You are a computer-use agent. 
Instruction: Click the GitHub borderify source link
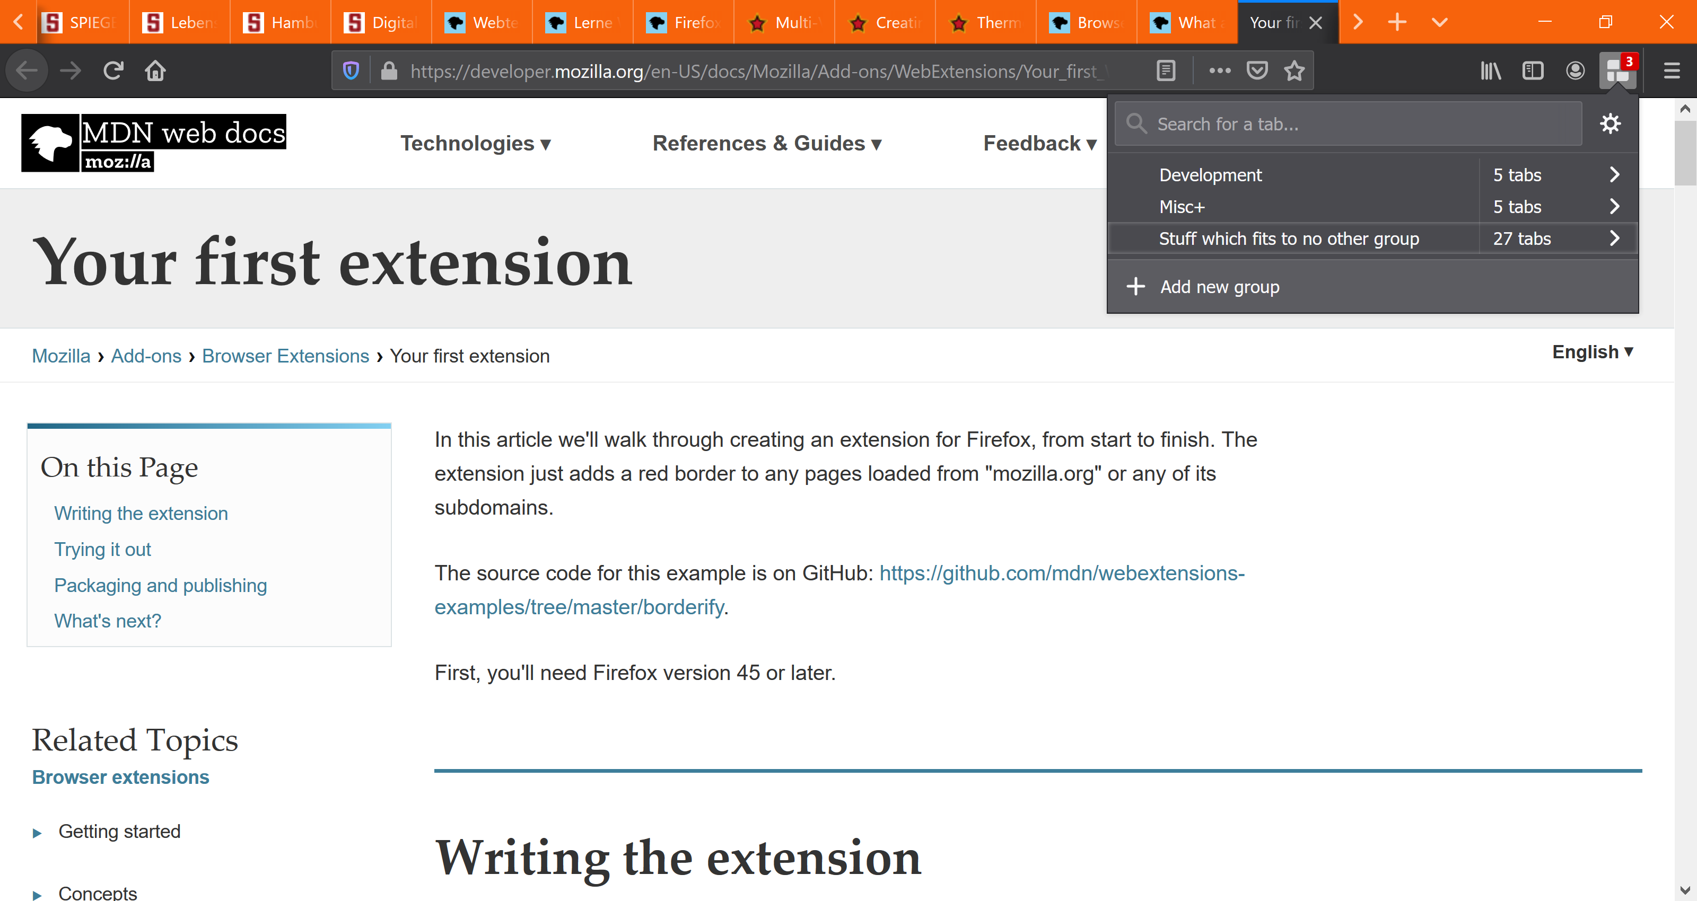pos(838,589)
